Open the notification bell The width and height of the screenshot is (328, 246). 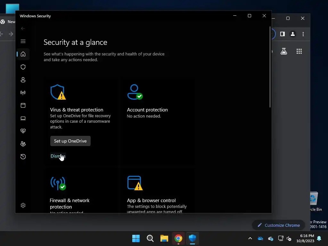click(x=319, y=238)
